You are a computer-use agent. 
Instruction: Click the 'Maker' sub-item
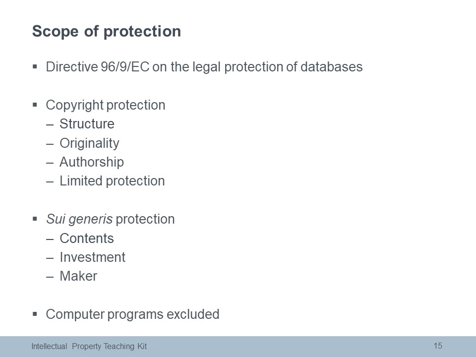(x=78, y=276)
